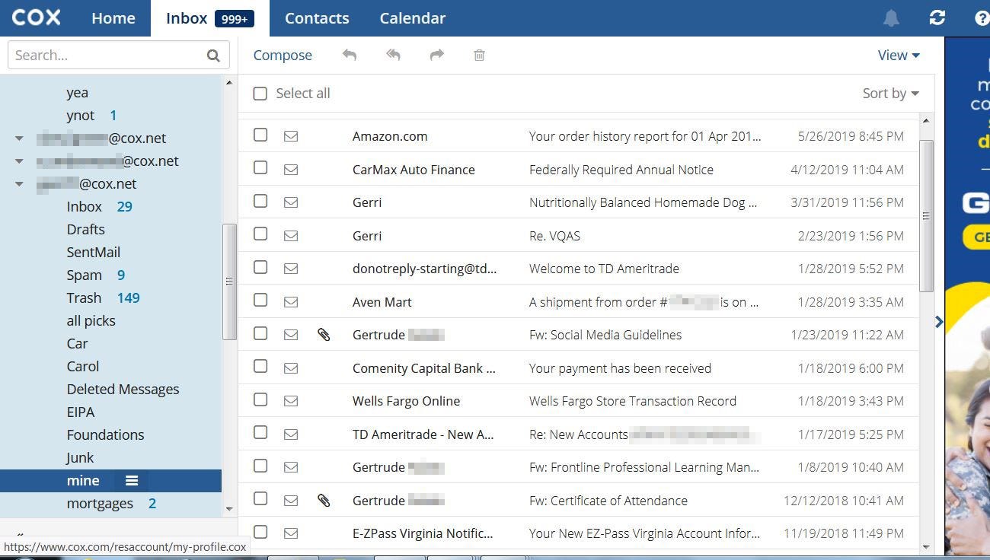Viewport: 990px width, 560px height.
Task: Open the Trash folder
Action: pos(84,297)
